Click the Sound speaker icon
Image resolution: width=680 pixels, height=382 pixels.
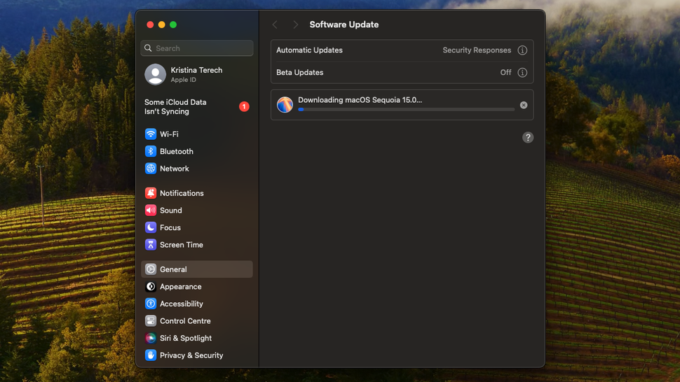point(151,211)
